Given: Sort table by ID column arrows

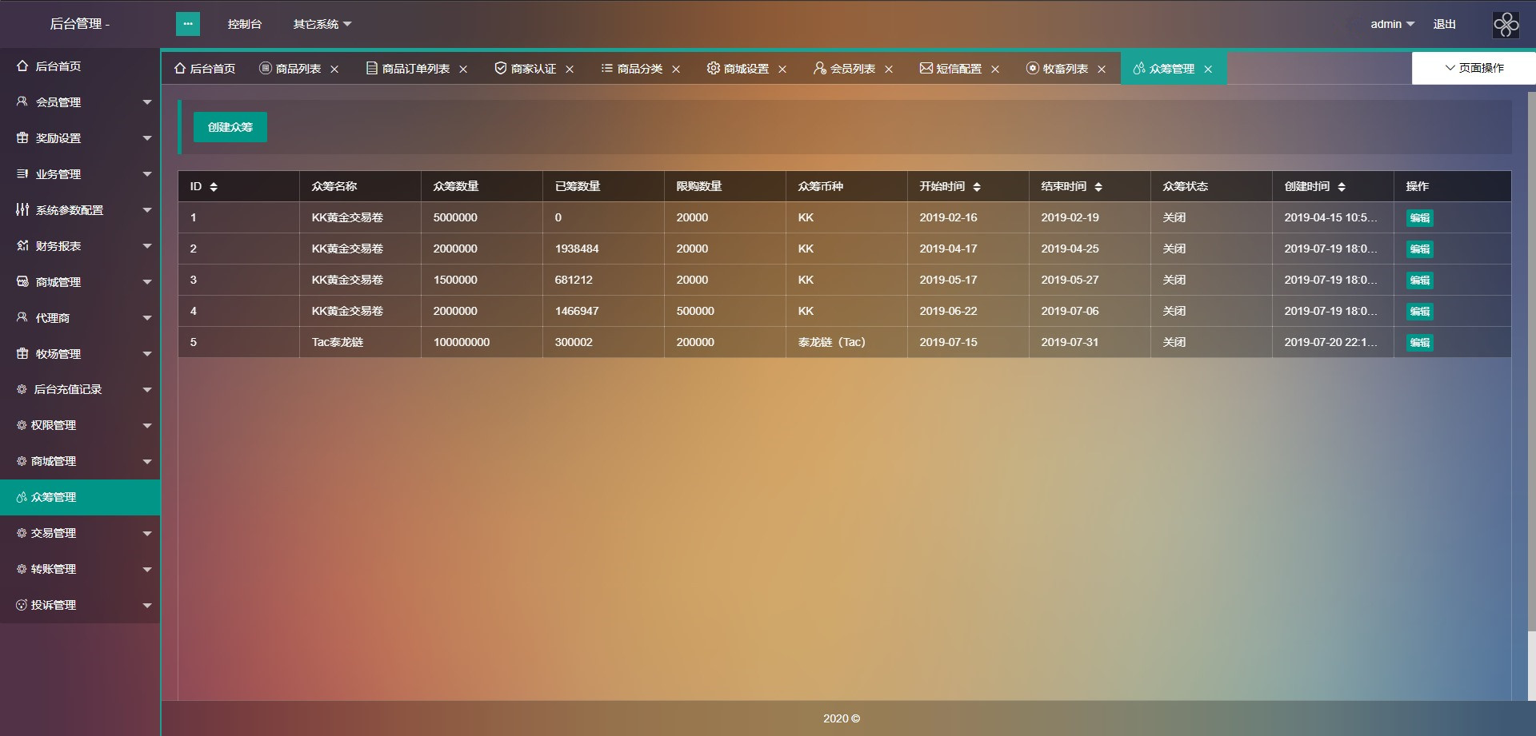Looking at the screenshot, I should pyautogui.click(x=213, y=186).
